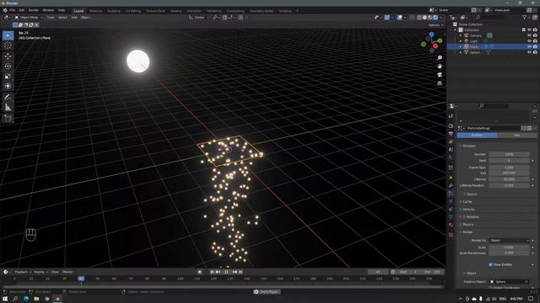This screenshot has height=303, width=540.
Task: Click the outliner filter funnel icon
Action: [524, 17]
